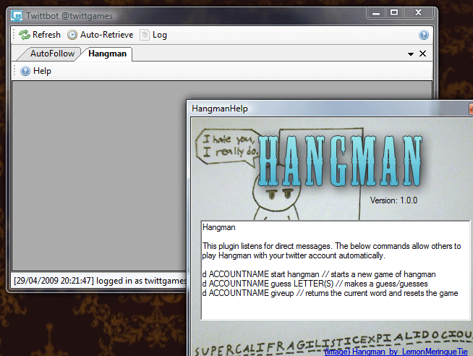Screen dimensions: 473x356
Task: Click the logged-in status bar message
Action: (98, 280)
